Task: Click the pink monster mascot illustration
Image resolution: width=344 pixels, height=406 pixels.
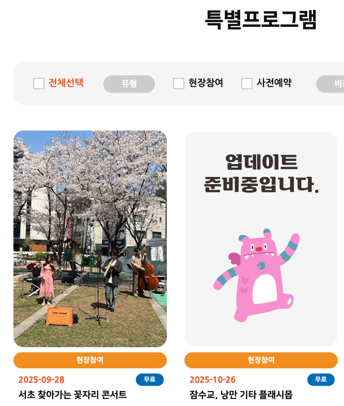Action: [x=257, y=275]
